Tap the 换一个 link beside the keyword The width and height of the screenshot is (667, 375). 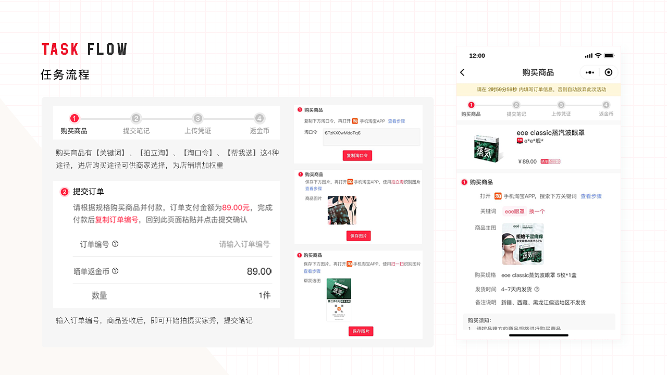click(x=537, y=211)
